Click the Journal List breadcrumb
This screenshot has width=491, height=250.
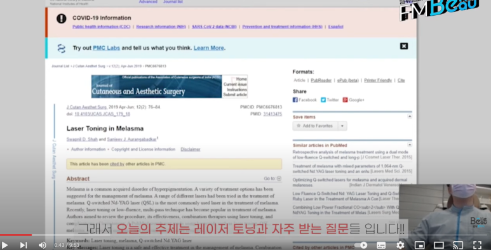60,67
